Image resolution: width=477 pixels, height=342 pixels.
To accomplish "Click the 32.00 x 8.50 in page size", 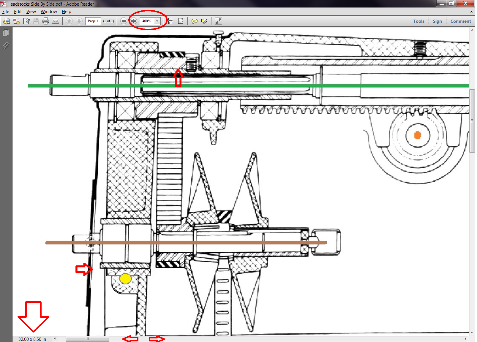I will point(32,339).
